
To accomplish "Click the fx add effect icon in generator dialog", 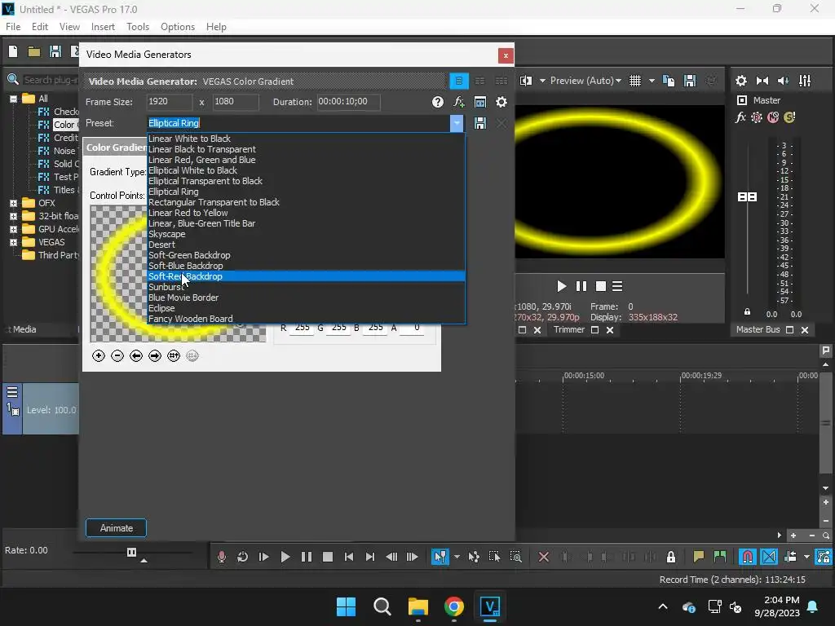I will pos(459,102).
